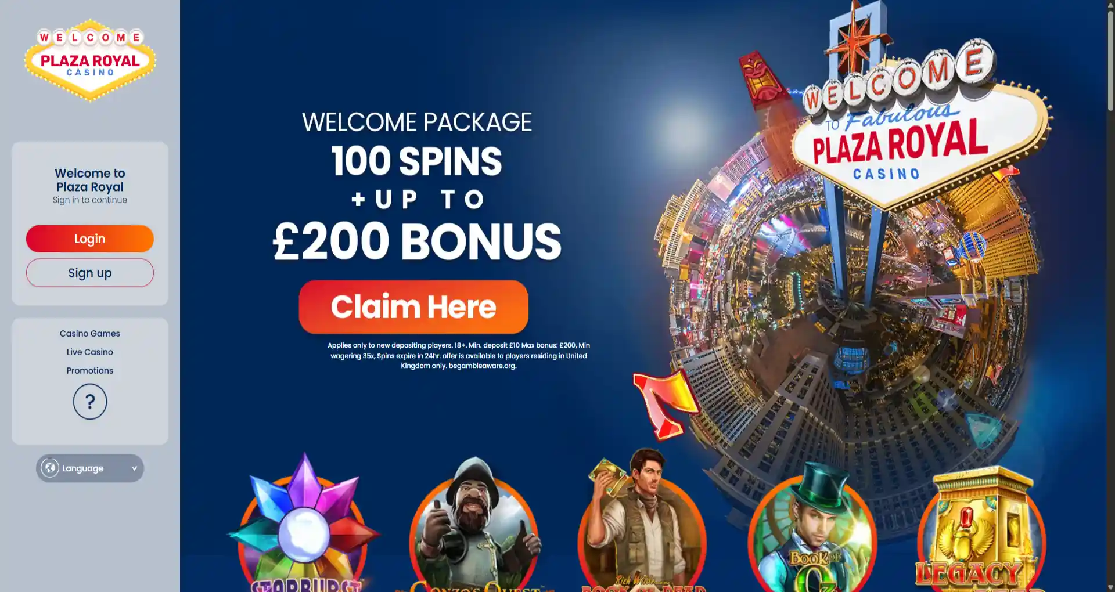Open help via the question mark icon

[90, 401]
